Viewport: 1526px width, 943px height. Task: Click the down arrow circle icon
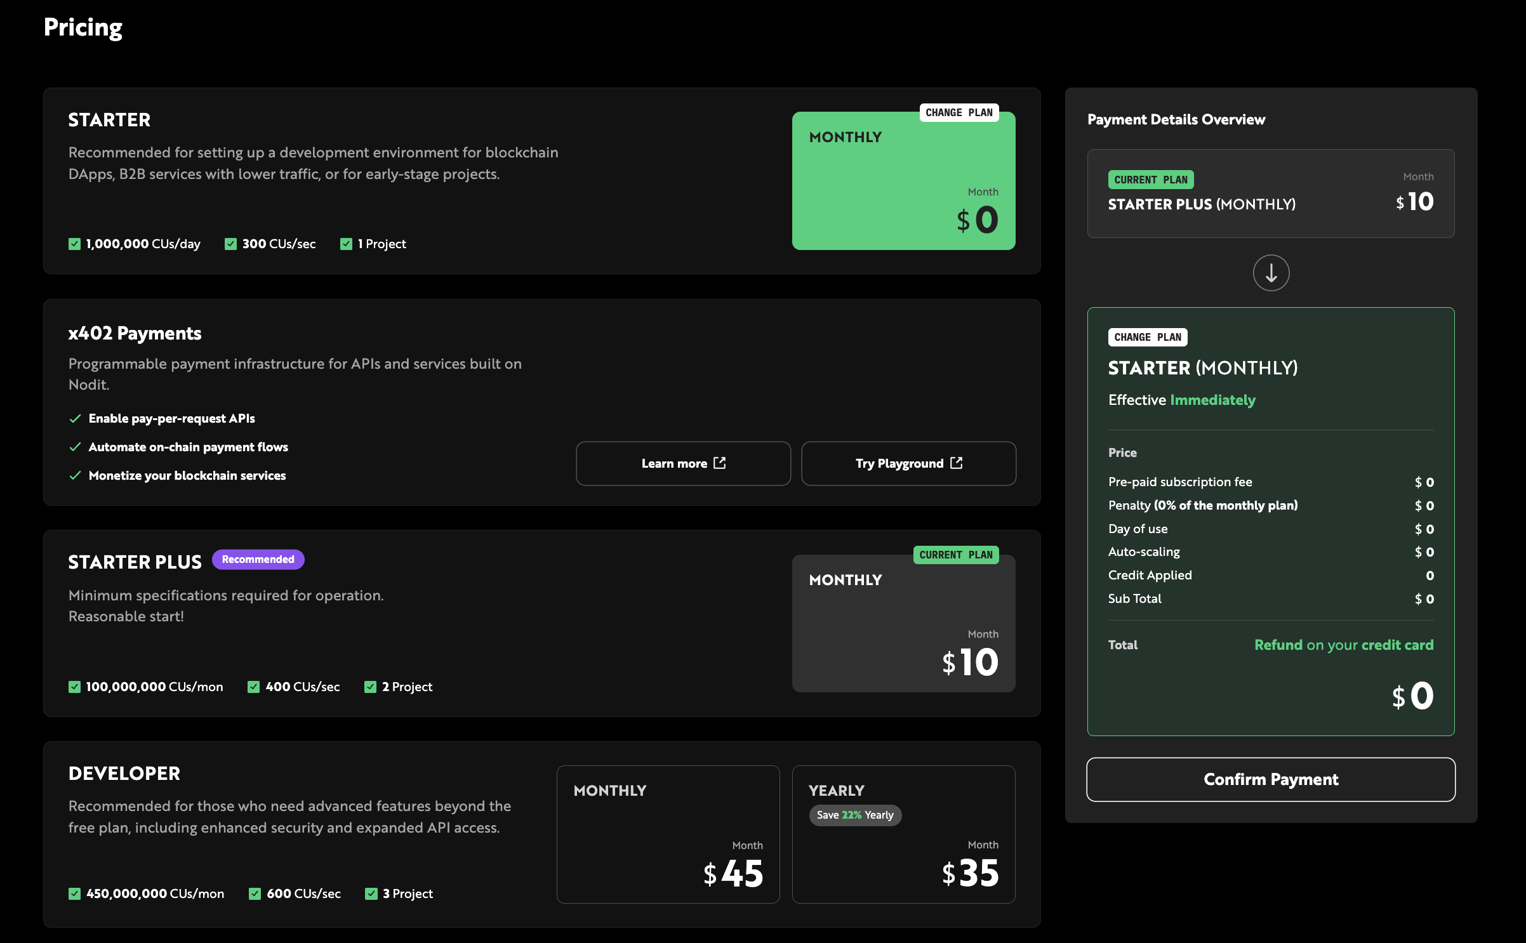pyautogui.click(x=1271, y=273)
